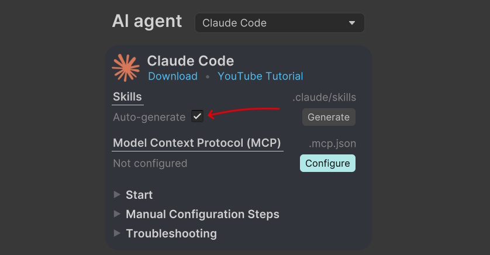This screenshot has height=255, width=490.
Task: Click the Claude Code starburst logo icon
Action: [x=126, y=68]
